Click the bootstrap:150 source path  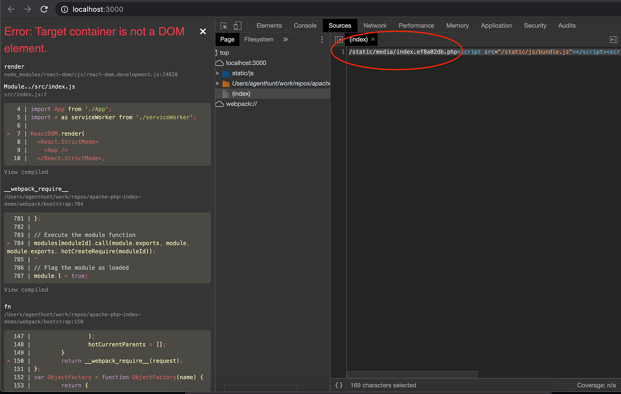(73, 318)
